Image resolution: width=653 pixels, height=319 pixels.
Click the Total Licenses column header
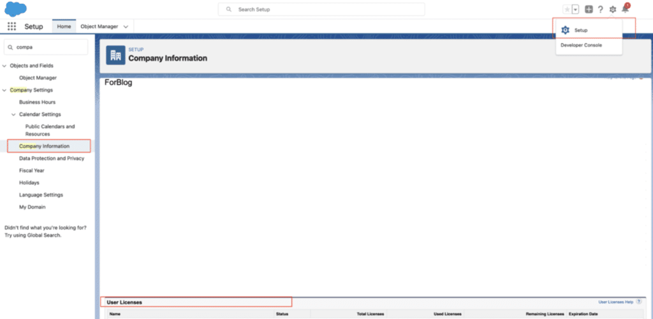371,314
